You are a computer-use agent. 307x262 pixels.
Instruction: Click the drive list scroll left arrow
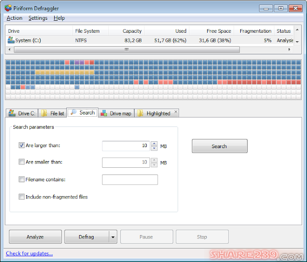point(10,50)
